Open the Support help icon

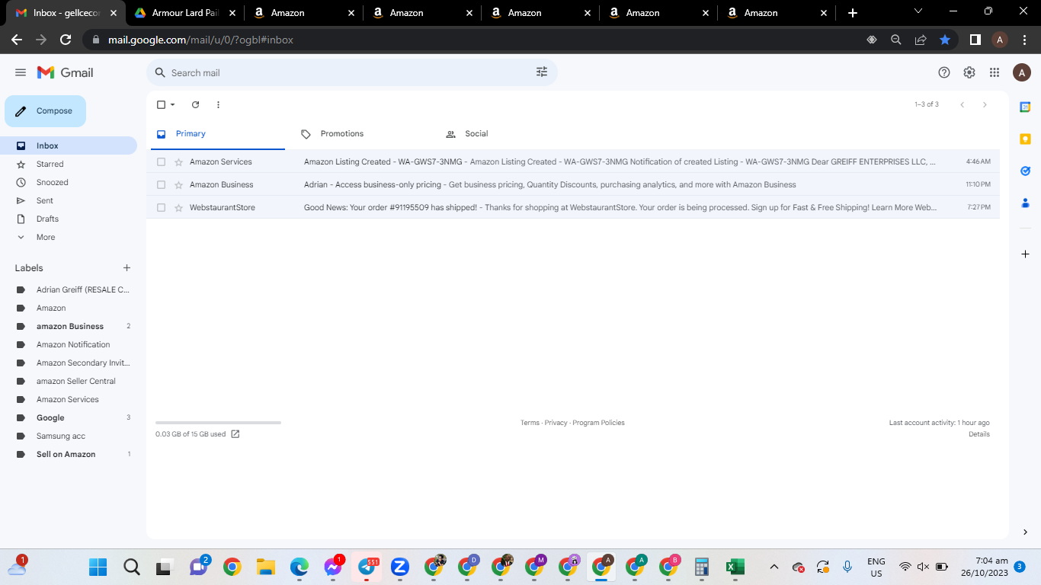944,72
